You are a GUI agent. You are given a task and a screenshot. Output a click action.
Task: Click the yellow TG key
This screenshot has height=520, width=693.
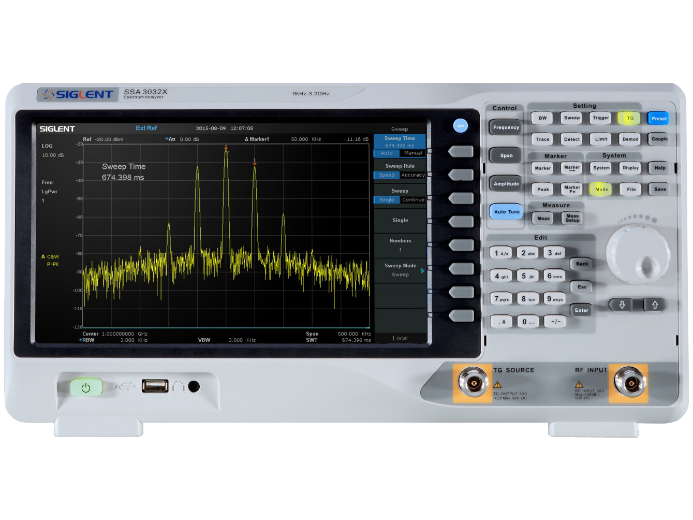click(x=630, y=119)
